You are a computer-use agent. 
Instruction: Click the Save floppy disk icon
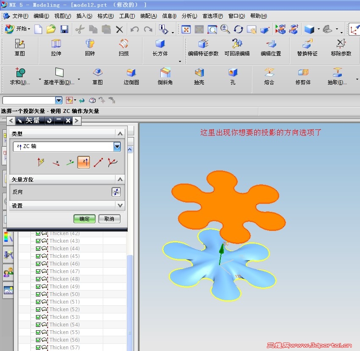tap(64, 29)
